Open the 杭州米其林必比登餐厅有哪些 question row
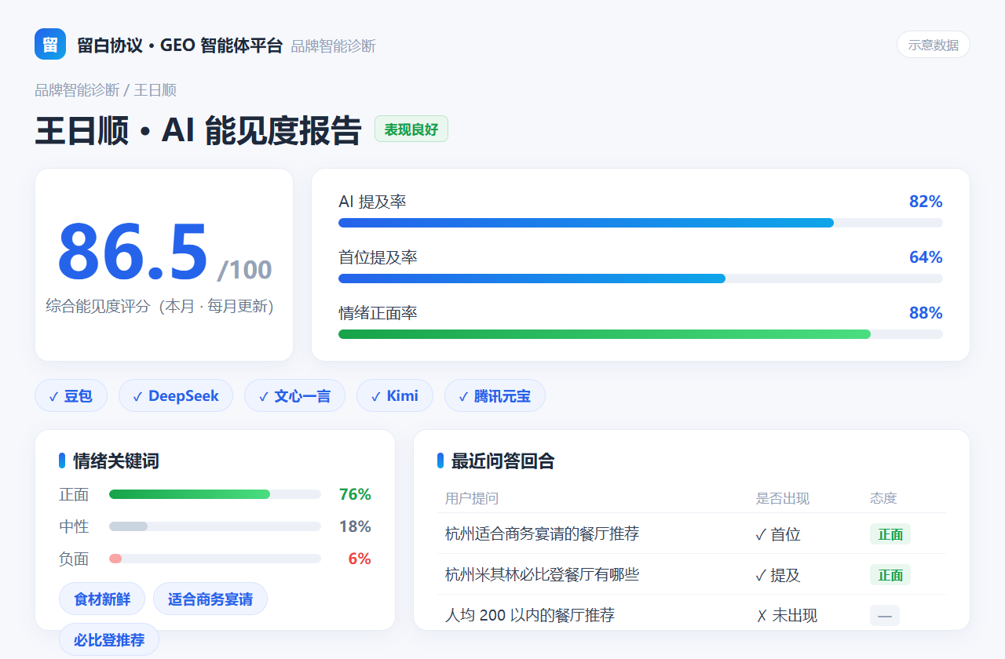Screen dimensions: 1005x659 pyautogui.click(x=691, y=574)
